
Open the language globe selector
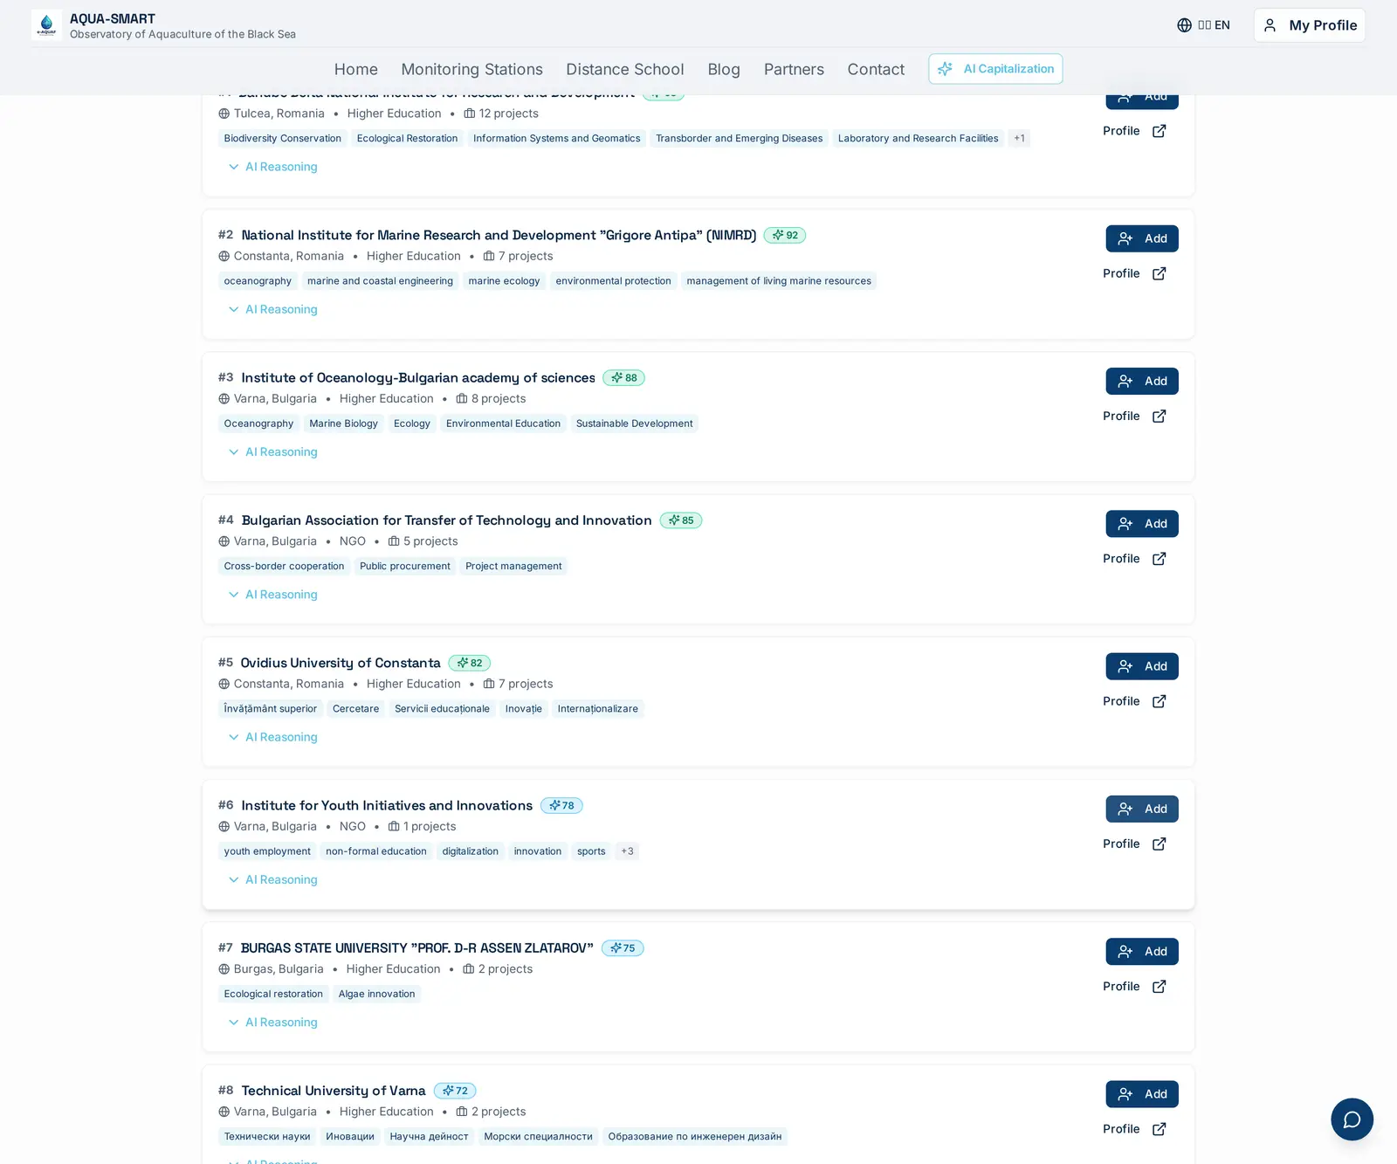click(1203, 25)
